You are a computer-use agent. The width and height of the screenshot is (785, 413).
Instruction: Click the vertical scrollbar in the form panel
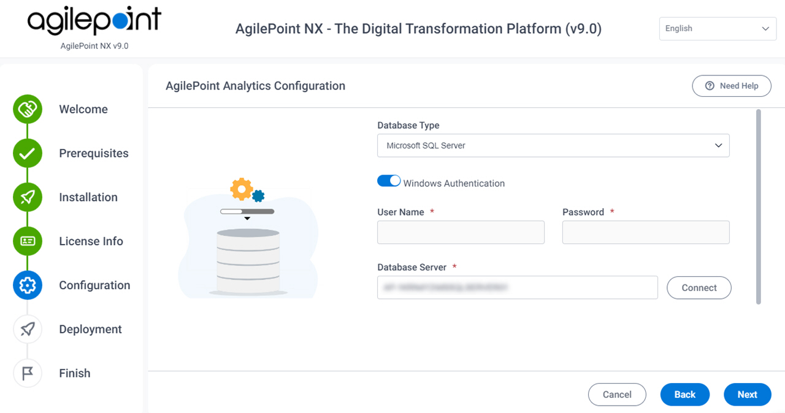tap(759, 206)
